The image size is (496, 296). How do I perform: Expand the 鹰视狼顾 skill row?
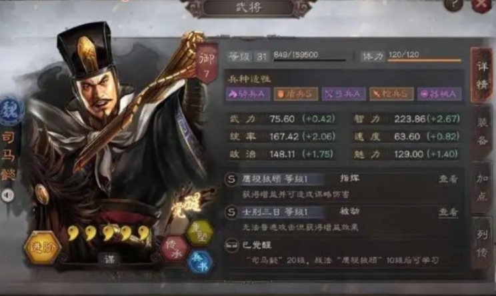[343, 186]
